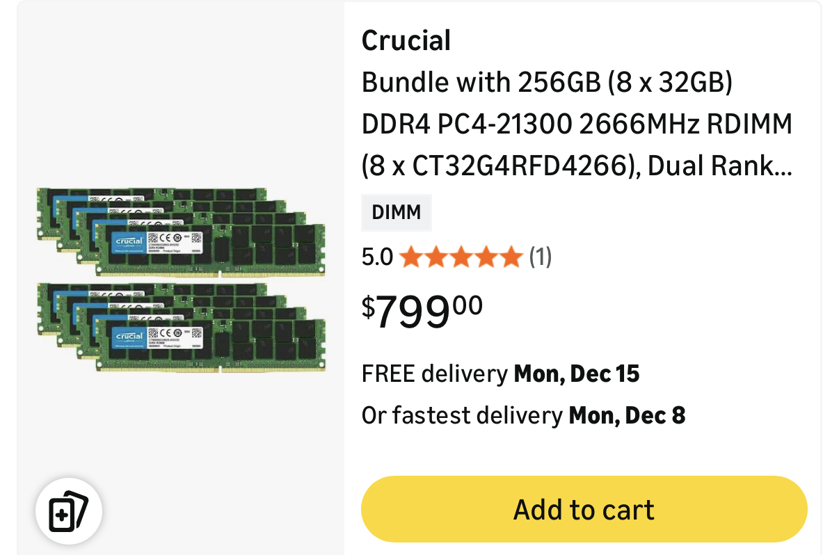The width and height of the screenshot is (839, 555).
Task: Add the Crucial RAM bundle to cart
Action: pyautogui.click(x=584, y=509)
